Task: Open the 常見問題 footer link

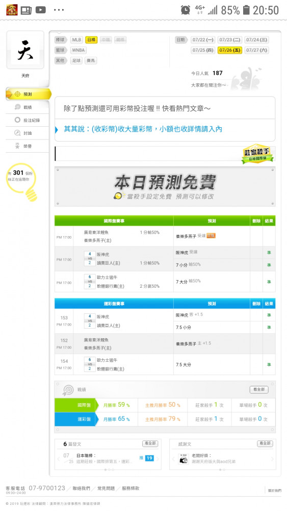Action: (106, 488)
